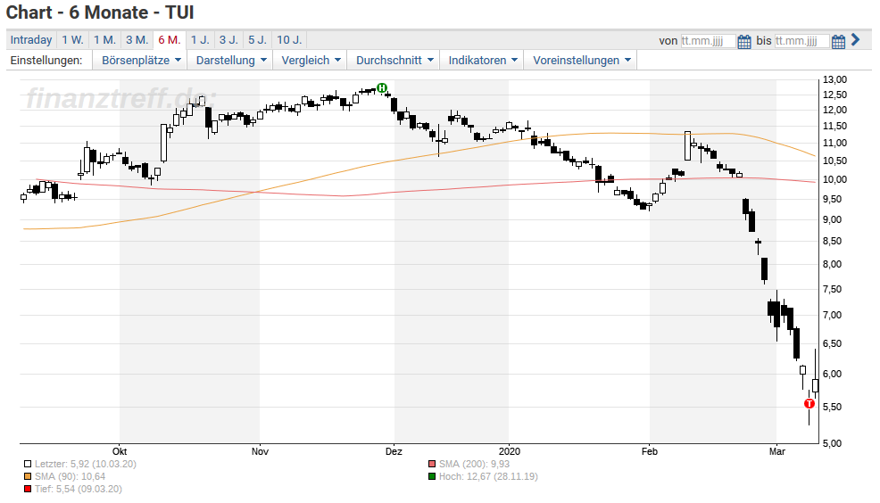Image resolution: width=880 pixels, height=503 pixels.
Task: Click the 7,50 price axis label
Action: point(833,289)
